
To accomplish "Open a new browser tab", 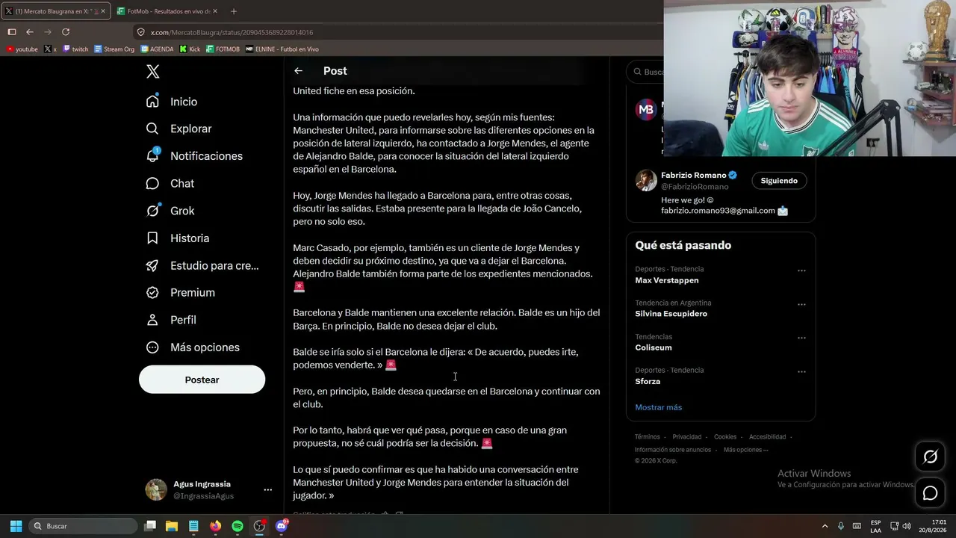I will point(234,11).
